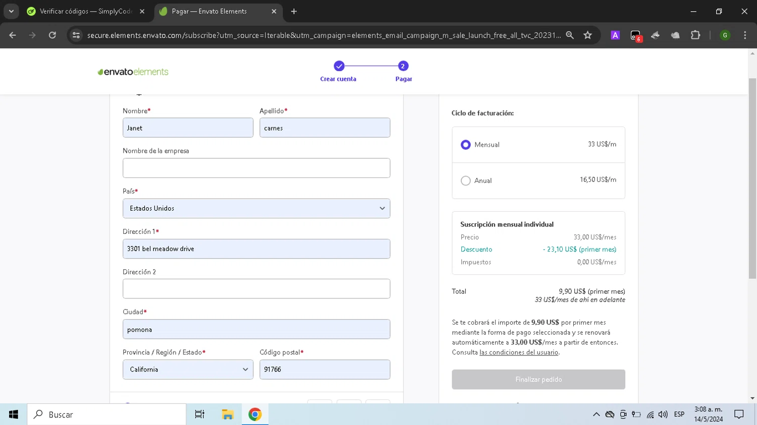Select the Anual billing cycle
The height and width of the screenshot is (425, 757).
coord(466,180)
